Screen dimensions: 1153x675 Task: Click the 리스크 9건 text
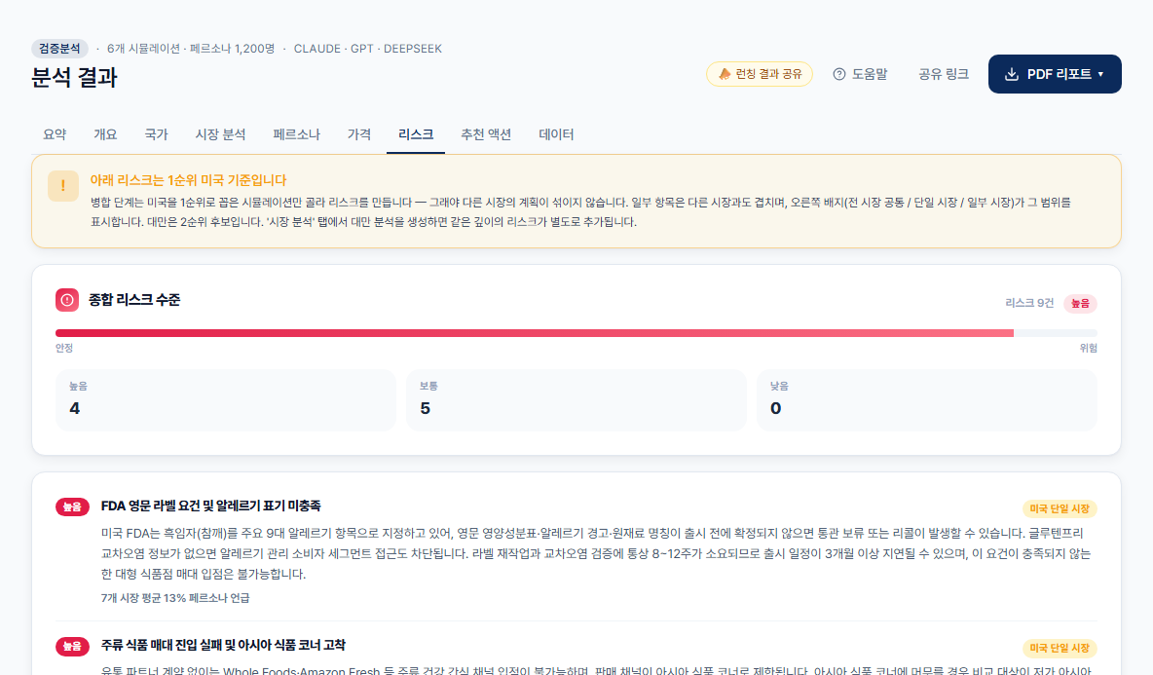click(x=1029, y=303)
